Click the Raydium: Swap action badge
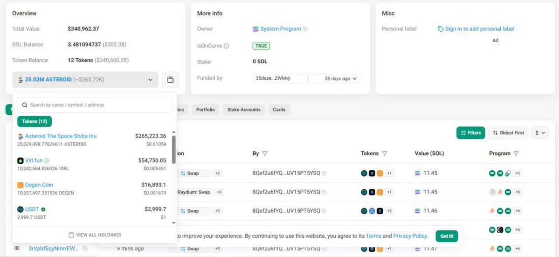This screenshot has width=559, height=257. click(x=195, y=192)
